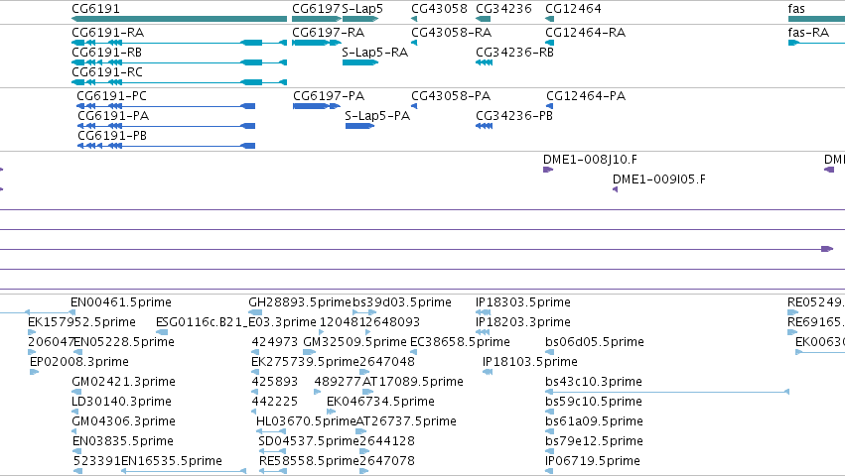The image size is (845, 476).
Task: Select EST EK157952.5prime
Action: [x=81, y=322]
